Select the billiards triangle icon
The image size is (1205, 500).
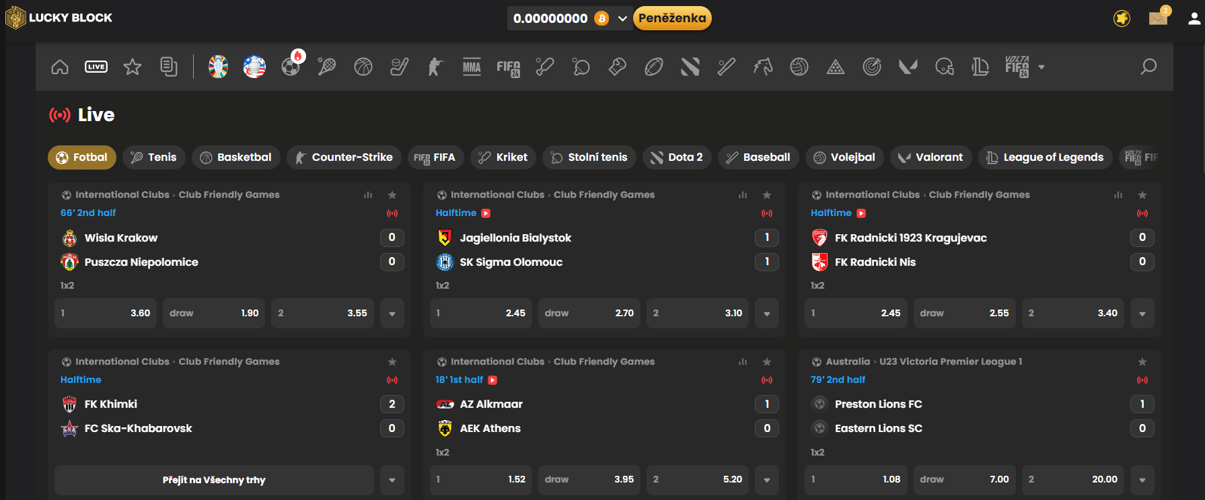pyautogui.click(x=836, y=67)
